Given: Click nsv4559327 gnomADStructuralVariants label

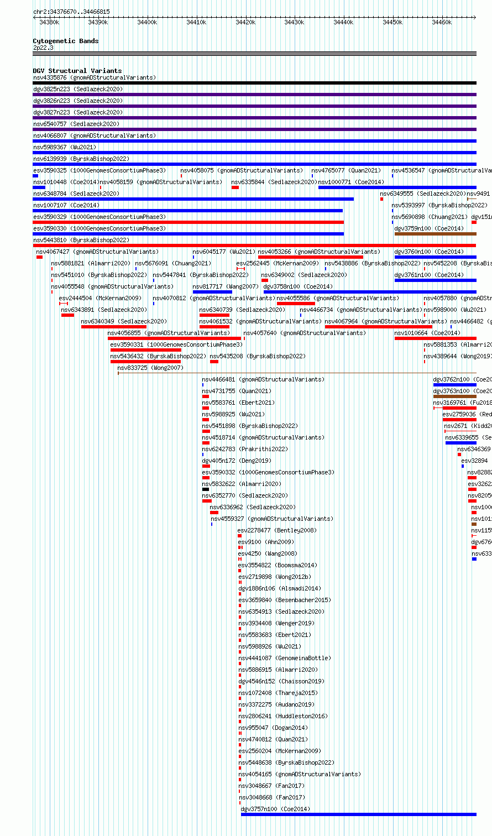Looking at the screenshot, I should click(273, 519).
